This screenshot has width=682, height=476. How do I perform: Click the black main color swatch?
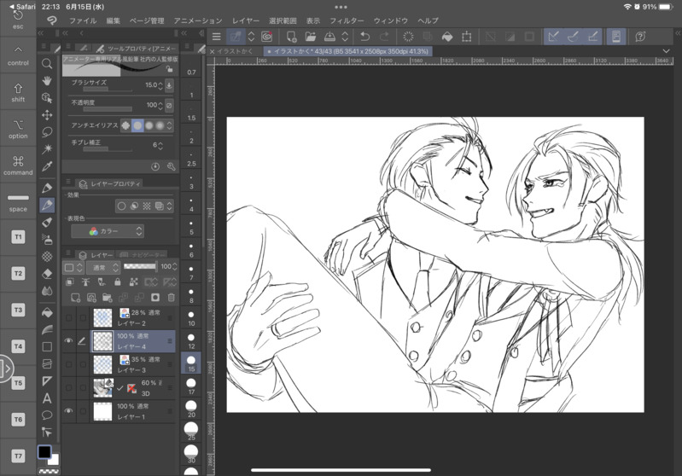coord(44,452)
